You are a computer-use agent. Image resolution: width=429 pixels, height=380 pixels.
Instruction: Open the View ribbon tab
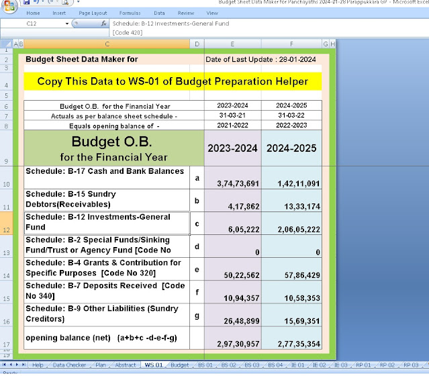[212, 13]
